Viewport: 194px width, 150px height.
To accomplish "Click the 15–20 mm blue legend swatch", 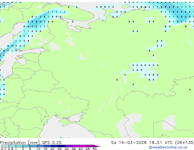I will (x=47, y=146).
